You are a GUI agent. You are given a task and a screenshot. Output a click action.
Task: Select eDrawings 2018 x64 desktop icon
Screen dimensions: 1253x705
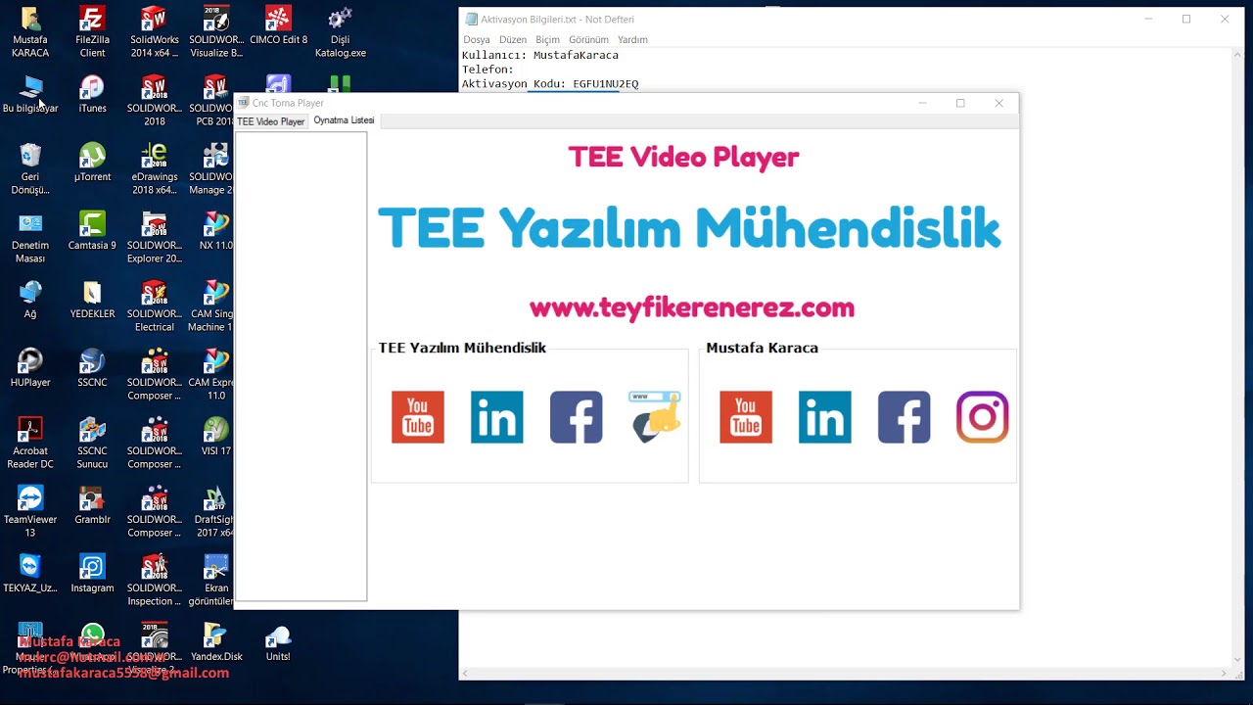point(154,169)
